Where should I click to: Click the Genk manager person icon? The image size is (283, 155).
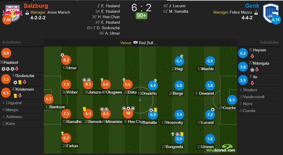(x=256, y=12)
